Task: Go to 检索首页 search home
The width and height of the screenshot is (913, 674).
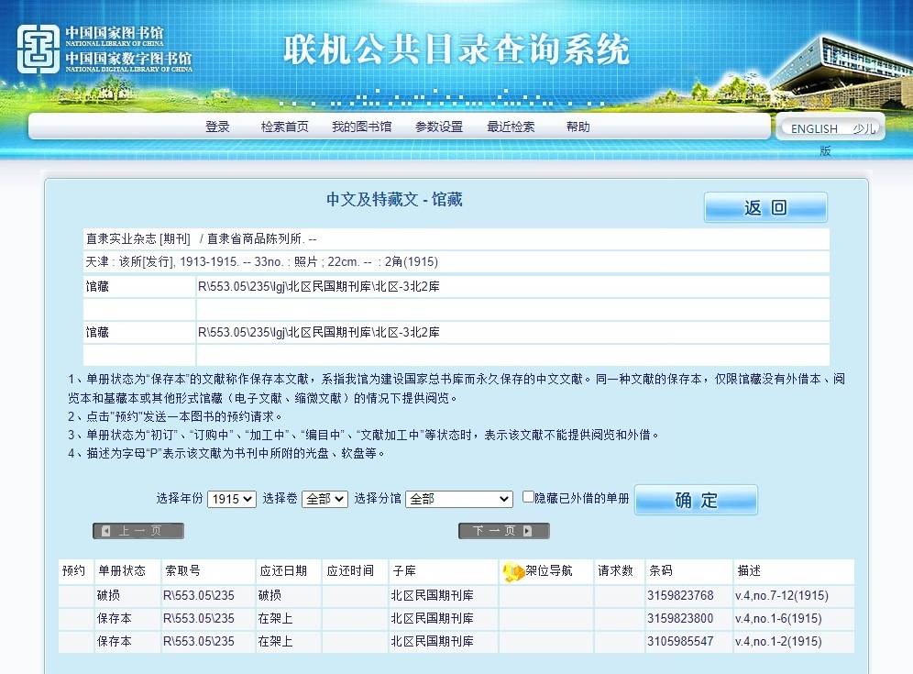Action: (x=284, y=127)
